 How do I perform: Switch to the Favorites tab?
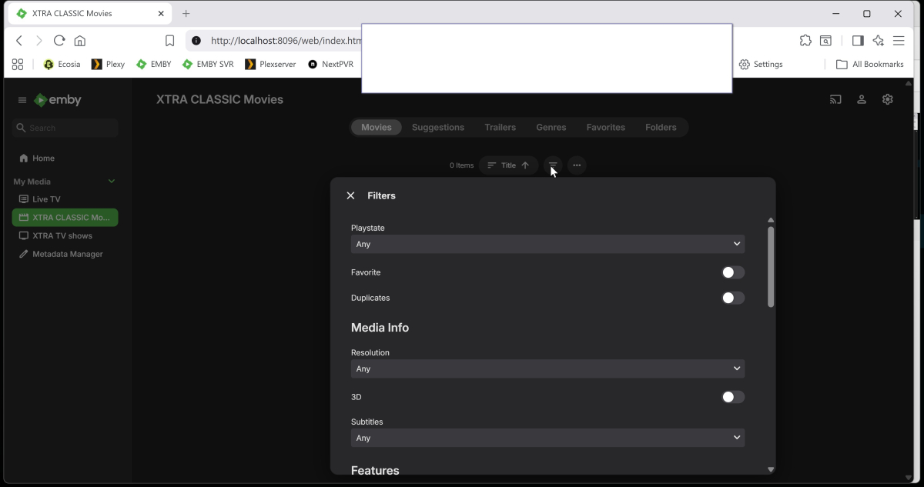tap(606, 128)
